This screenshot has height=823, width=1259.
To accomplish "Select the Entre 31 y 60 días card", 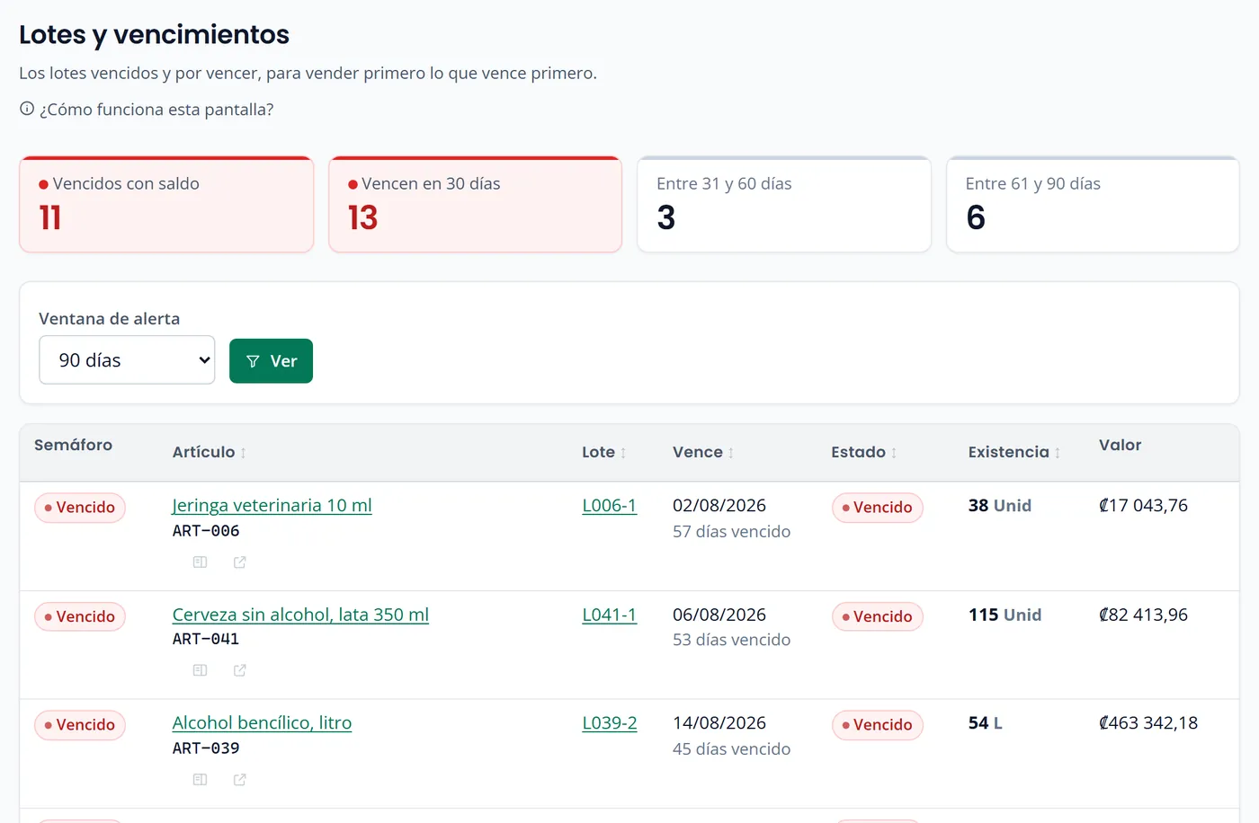I will (x=784, y=205).
